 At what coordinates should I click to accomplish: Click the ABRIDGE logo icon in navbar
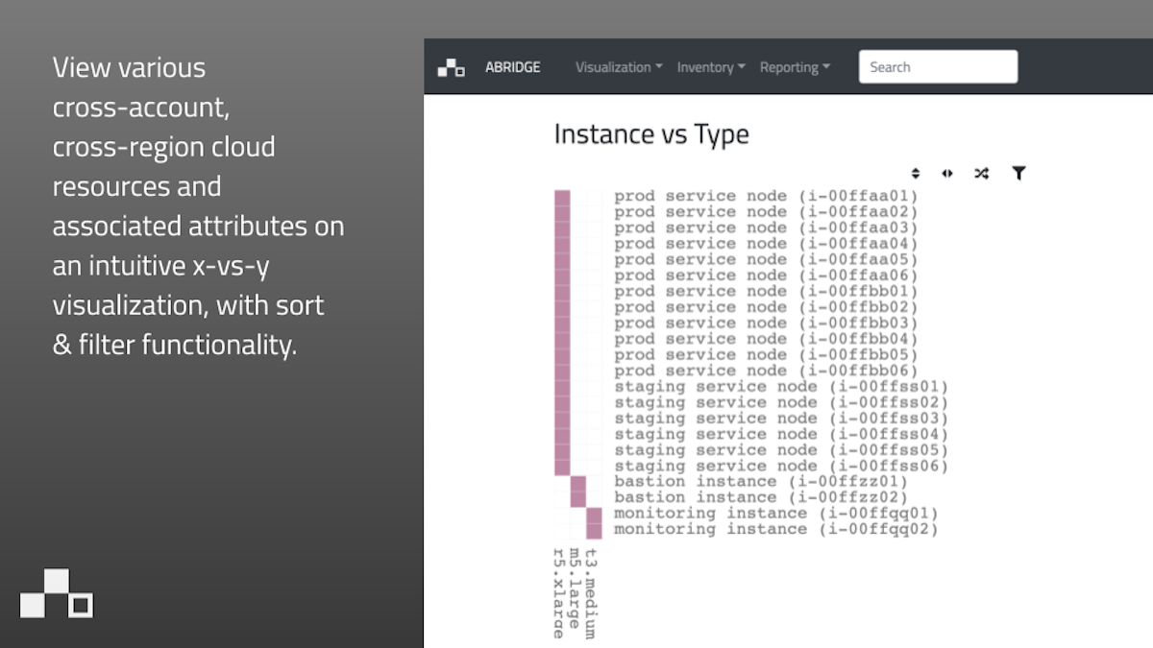pyautogui.click(x=452, y=67)
